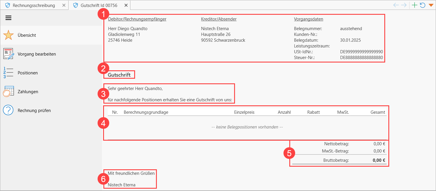436x191 pixels.
Task: Click the Vorgangsdaten heading
Action: click(308, 19)
